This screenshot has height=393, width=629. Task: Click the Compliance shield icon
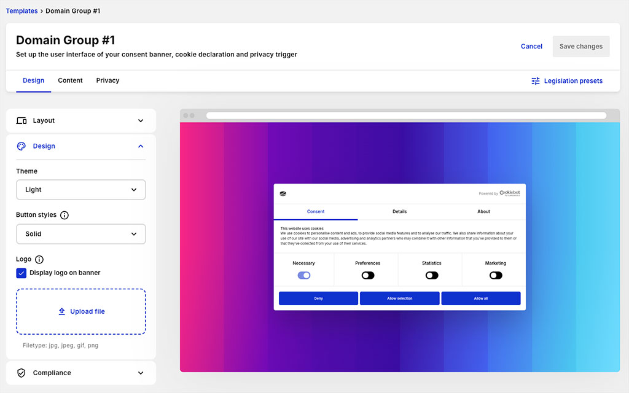coord(22,373)
